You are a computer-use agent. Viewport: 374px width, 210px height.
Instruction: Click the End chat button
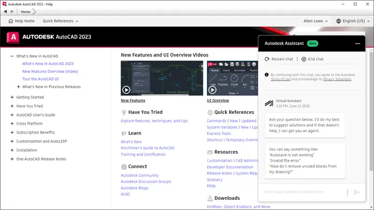tap(313, 59)
